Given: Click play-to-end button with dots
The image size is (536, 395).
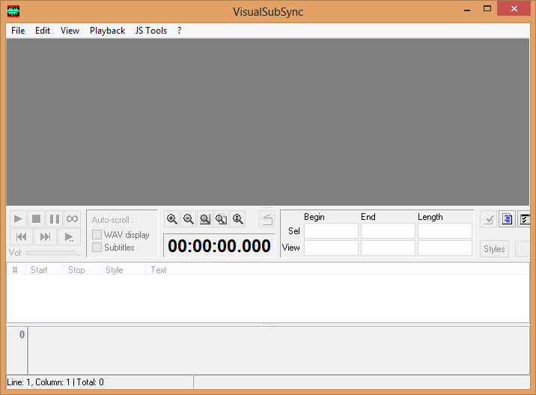Looking at the screenshot, I should tap(70, 237).
